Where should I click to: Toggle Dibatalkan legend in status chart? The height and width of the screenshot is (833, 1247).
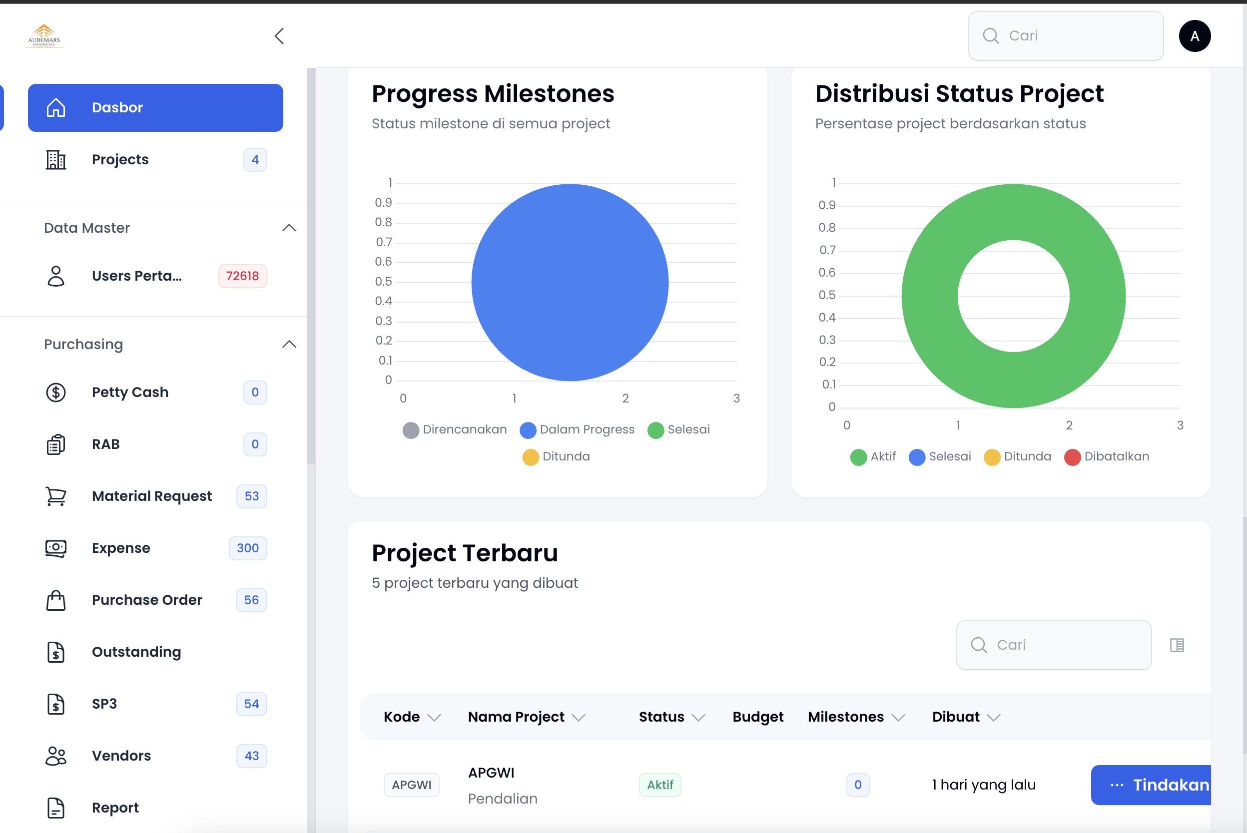click(1107, 457)
